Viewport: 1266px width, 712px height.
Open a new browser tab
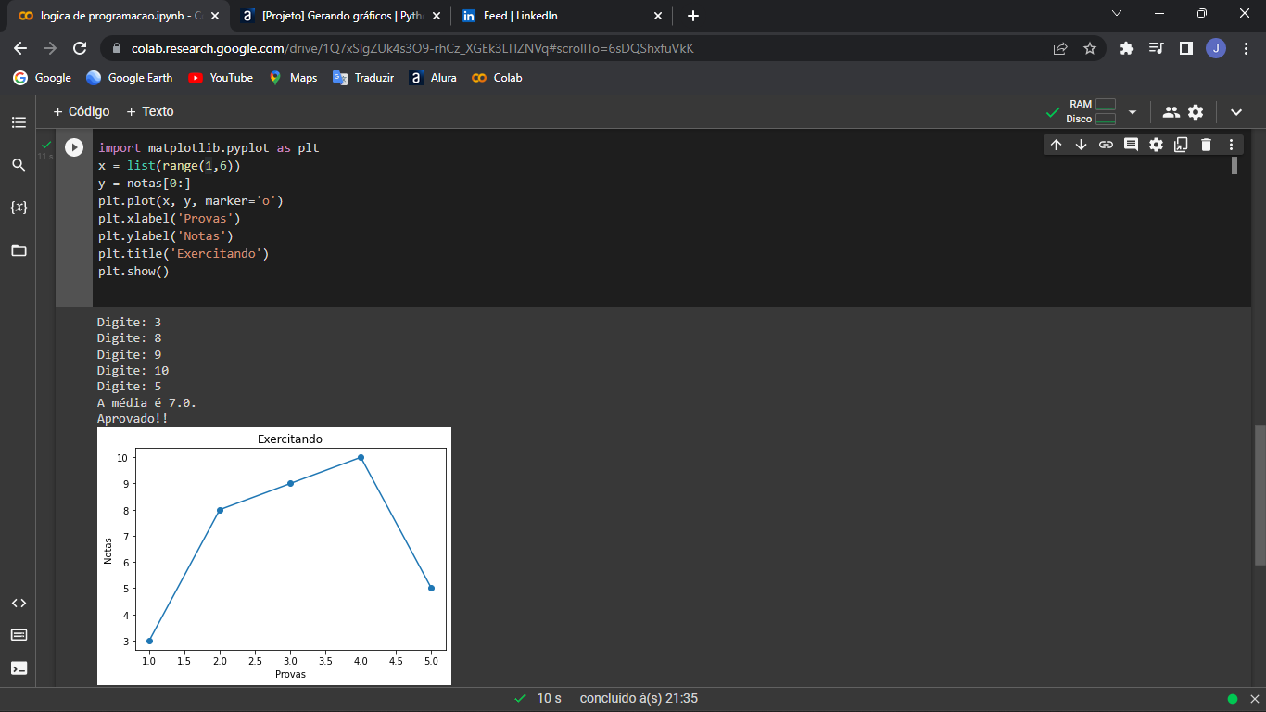point(693,16)
